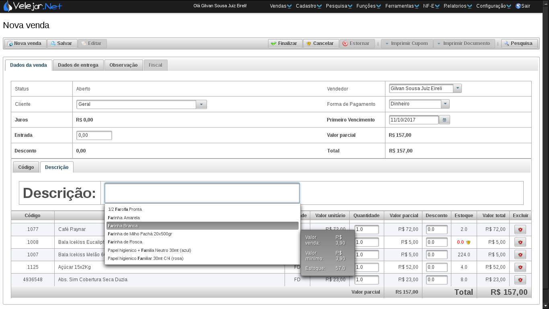Click the Salvar button
The image size is (549, 309).
point(62,43)
